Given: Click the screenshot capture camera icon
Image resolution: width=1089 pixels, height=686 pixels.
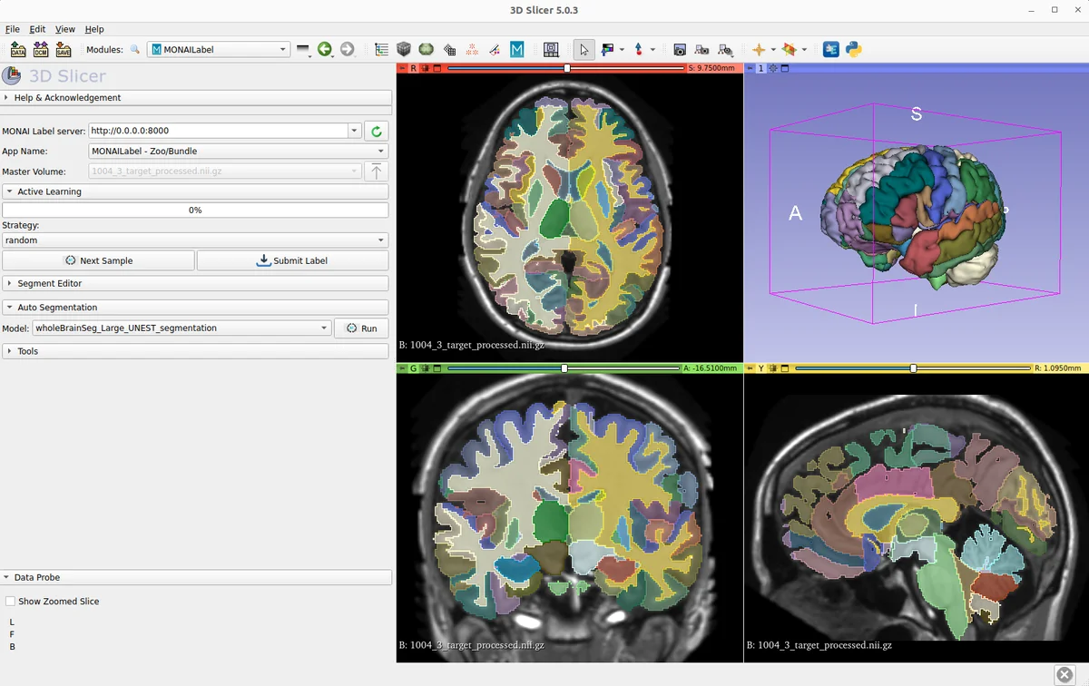Looking at the screenshot, I should 679,50.
